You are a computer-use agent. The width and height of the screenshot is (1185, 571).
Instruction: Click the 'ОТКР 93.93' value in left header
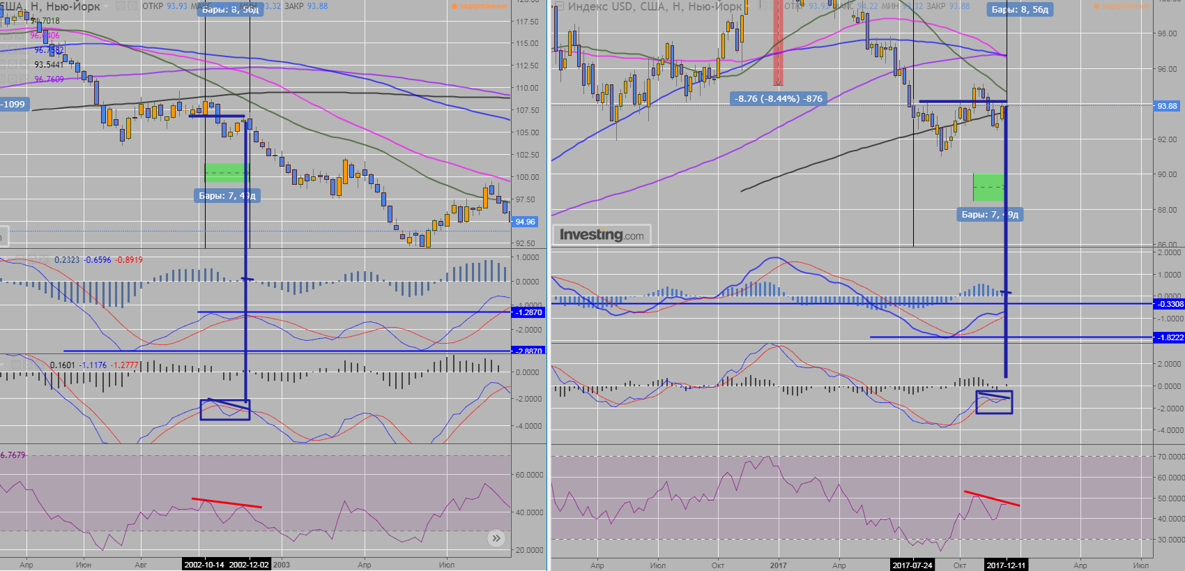pyautogui.click(x=165, y=6)
